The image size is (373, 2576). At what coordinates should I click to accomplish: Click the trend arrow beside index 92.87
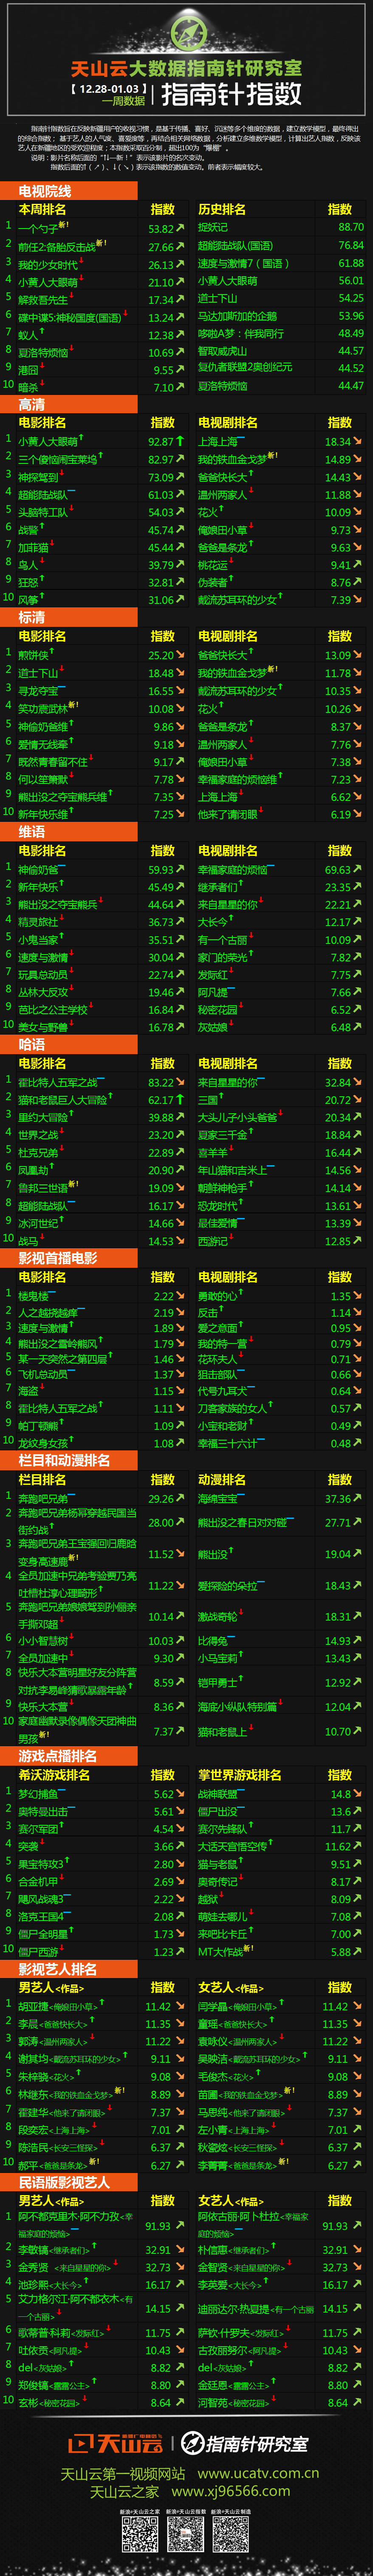pos(181,441)
